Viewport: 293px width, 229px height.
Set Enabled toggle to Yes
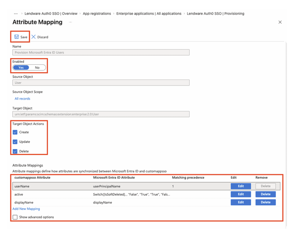21,68
